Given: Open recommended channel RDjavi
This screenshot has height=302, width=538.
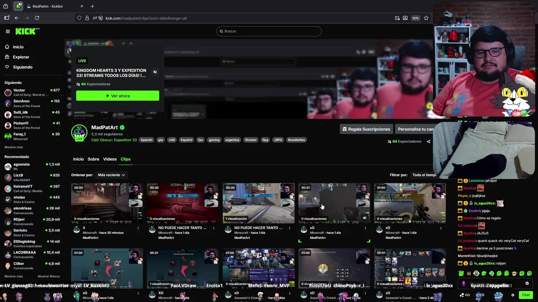Looking at the screenshot, I should [x=32, y=221].
